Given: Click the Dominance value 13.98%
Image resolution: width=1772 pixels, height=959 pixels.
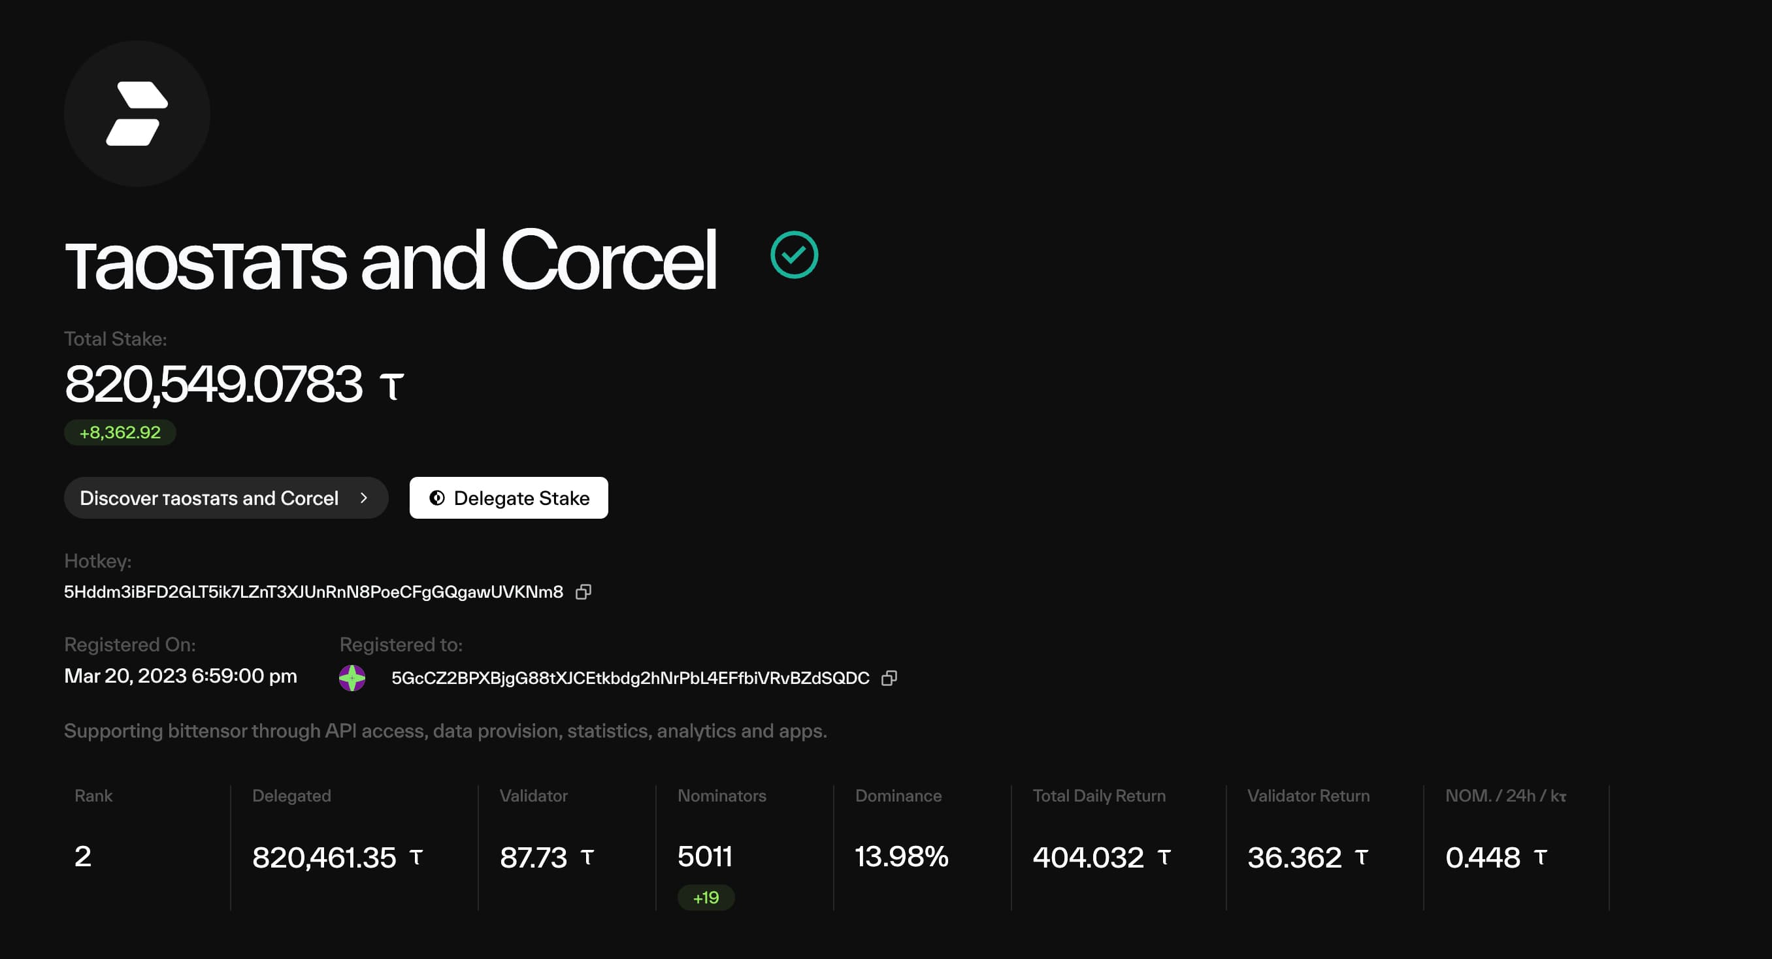Looking at the screenshot, I should [902, 857].
